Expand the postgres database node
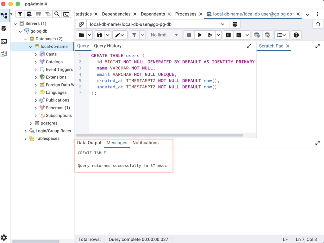Image resolution: width=324 pixels, height=243 pixels. tap(31, 123)
